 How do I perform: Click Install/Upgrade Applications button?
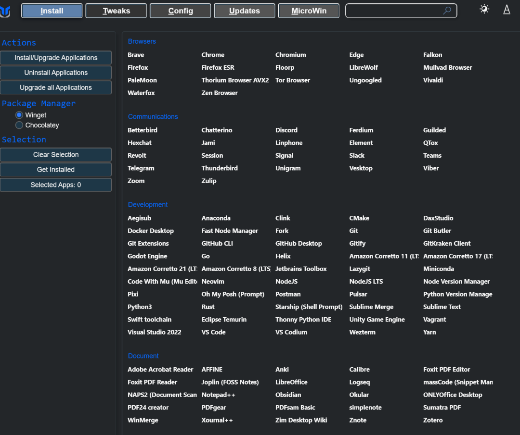56,58
